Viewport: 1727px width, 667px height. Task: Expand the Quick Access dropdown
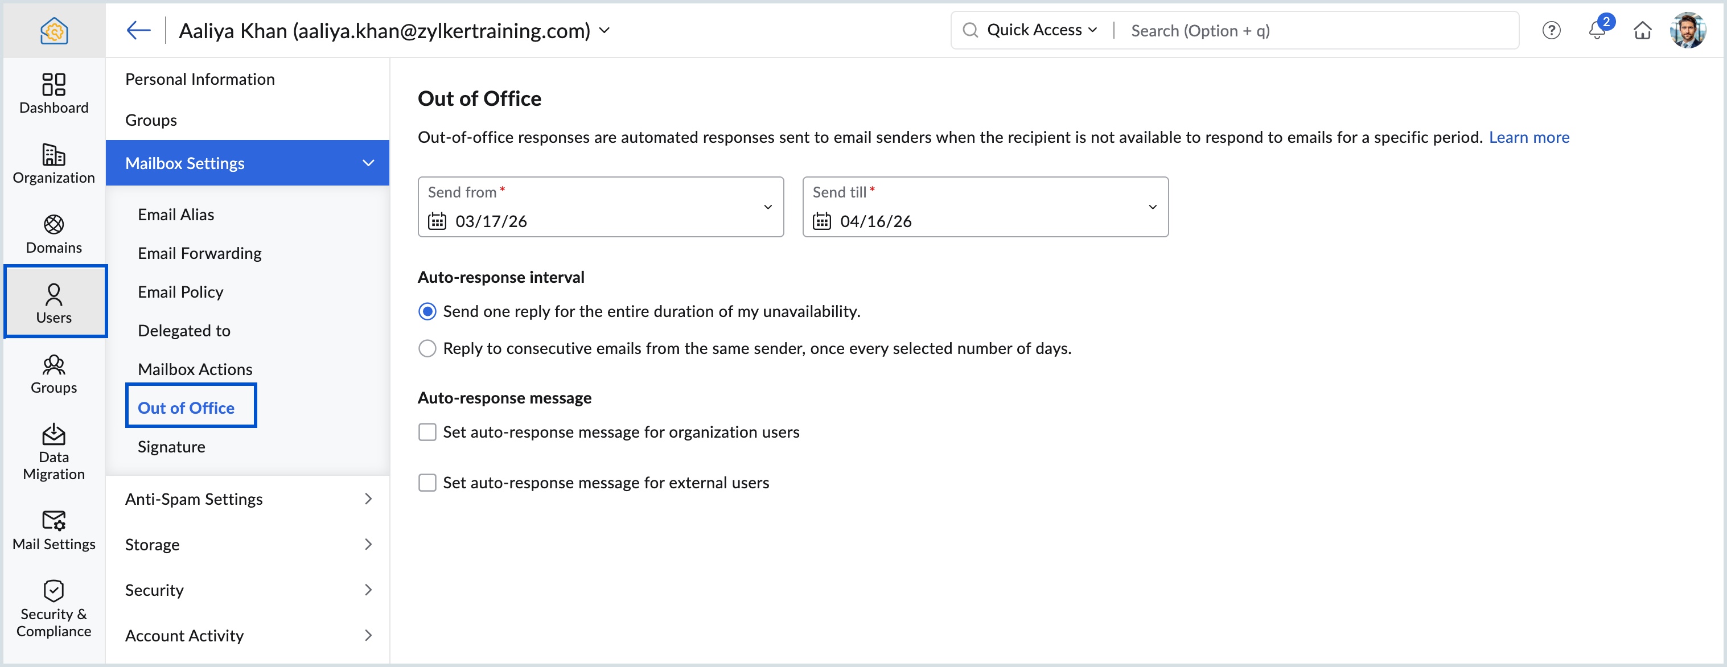point(1041,30)
